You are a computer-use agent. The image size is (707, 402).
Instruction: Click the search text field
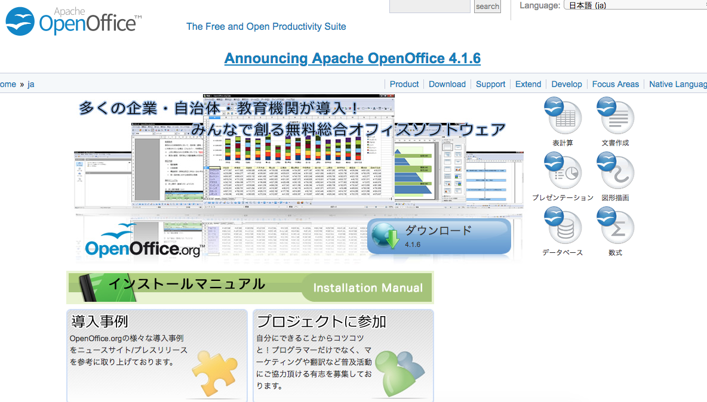(x=429, y=6)
